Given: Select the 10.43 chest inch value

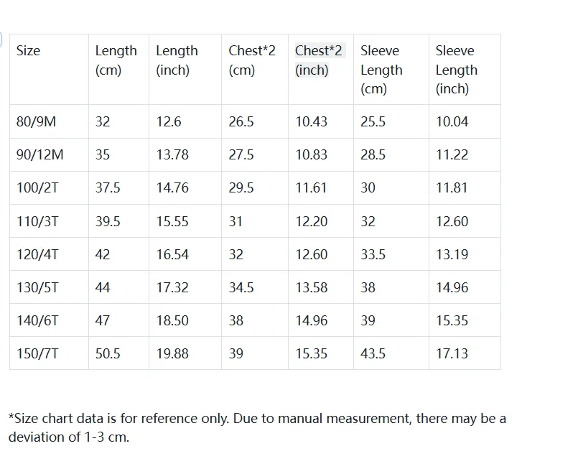Looking at the screenshot, I should 312,122.
